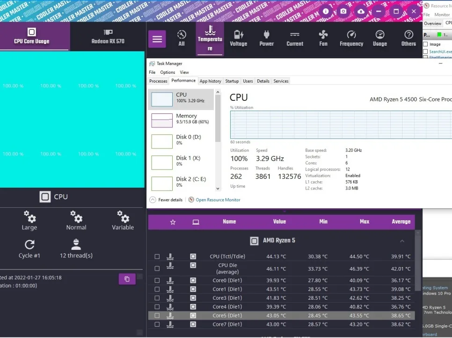Select the Fan sensor category

(x=323, y=39)
